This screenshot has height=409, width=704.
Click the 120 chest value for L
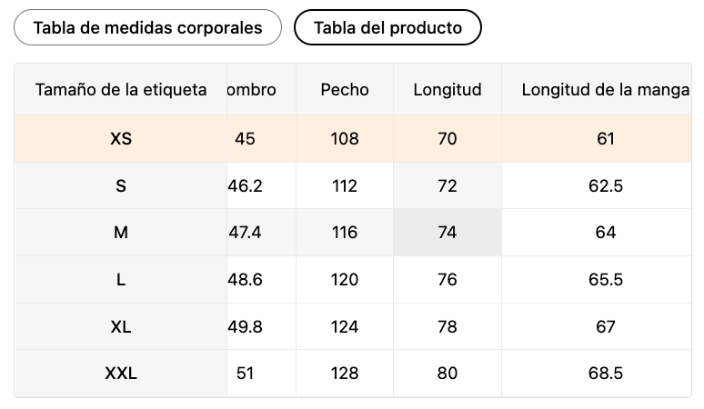[x=345, y=280]
